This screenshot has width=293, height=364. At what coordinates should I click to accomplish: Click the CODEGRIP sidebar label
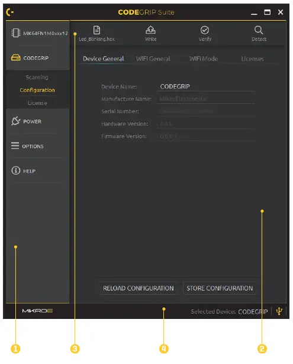click(36, 58)
